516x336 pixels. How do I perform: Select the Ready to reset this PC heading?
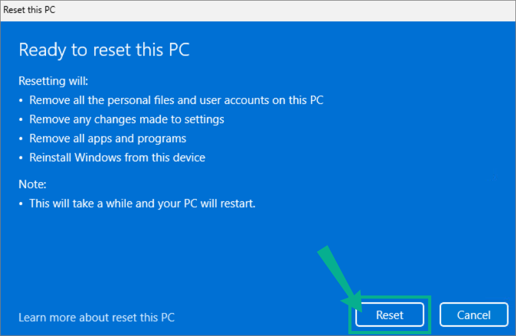(x=104, y=50)
